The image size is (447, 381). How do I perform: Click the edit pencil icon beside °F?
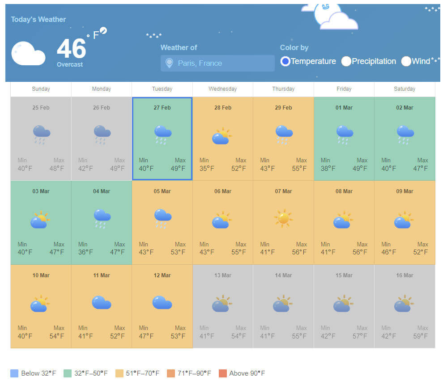coord(103,30)
